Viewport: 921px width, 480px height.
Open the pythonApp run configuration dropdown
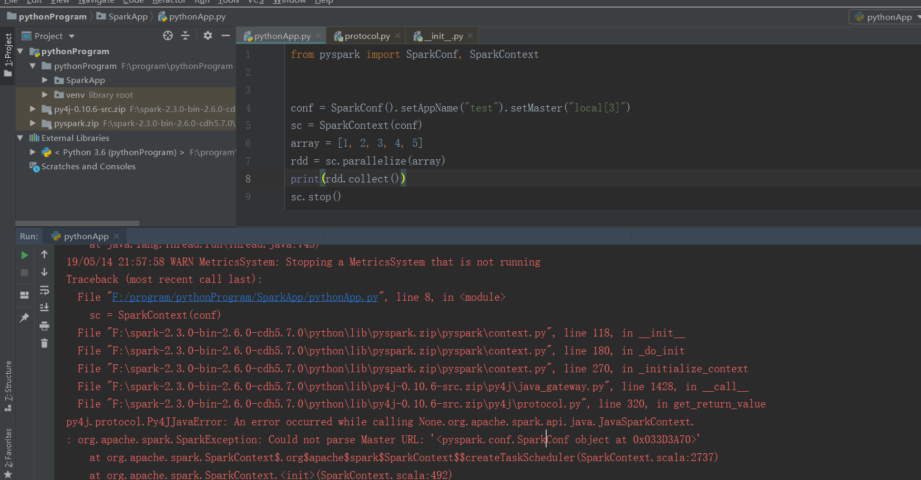click(x=886, y=17)
